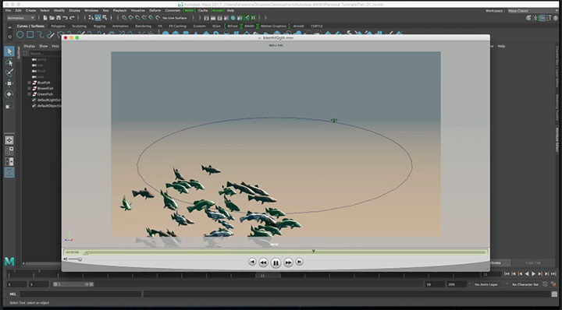Click the Save Scene icon
Image resolution: width=562 pixels, height=310 pixels.
coord(58,18)
